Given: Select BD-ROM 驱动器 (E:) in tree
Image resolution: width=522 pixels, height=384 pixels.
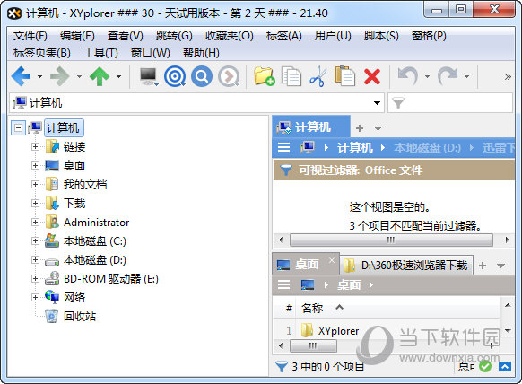Looking at the screenshot, I should pyautogui.click(x=111, y=278).
